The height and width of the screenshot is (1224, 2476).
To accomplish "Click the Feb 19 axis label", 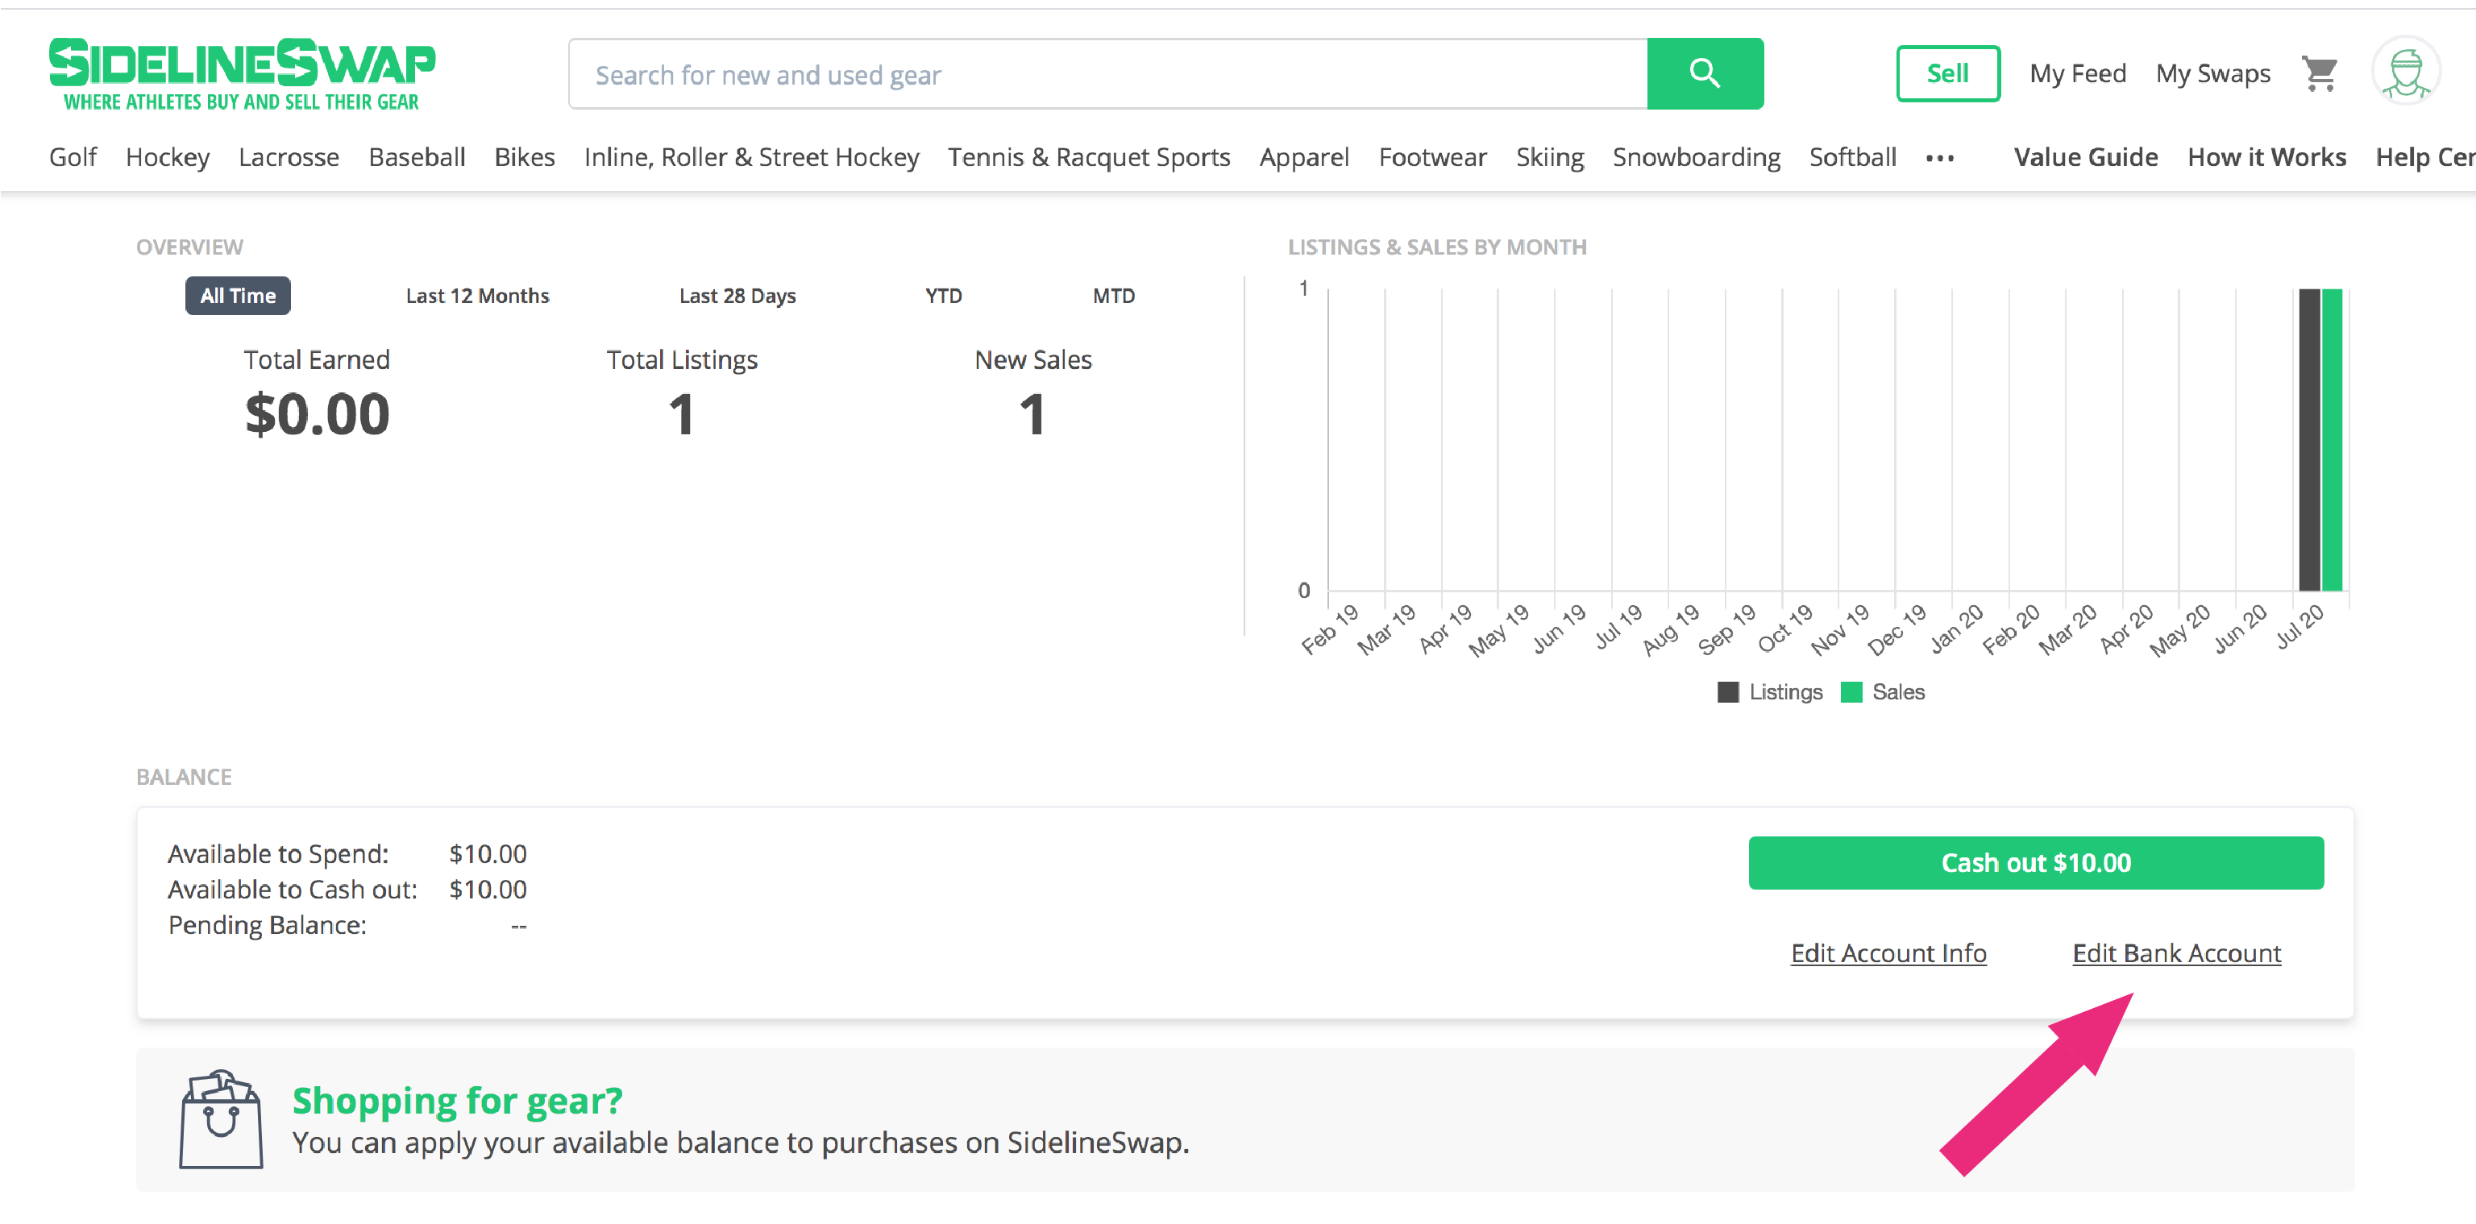I will [x=1329, y=629].
